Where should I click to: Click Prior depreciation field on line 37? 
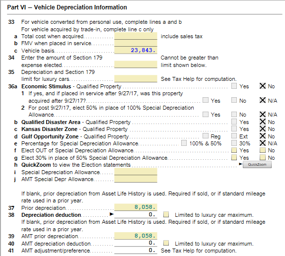pyautogui.click(x=136, y=207)
